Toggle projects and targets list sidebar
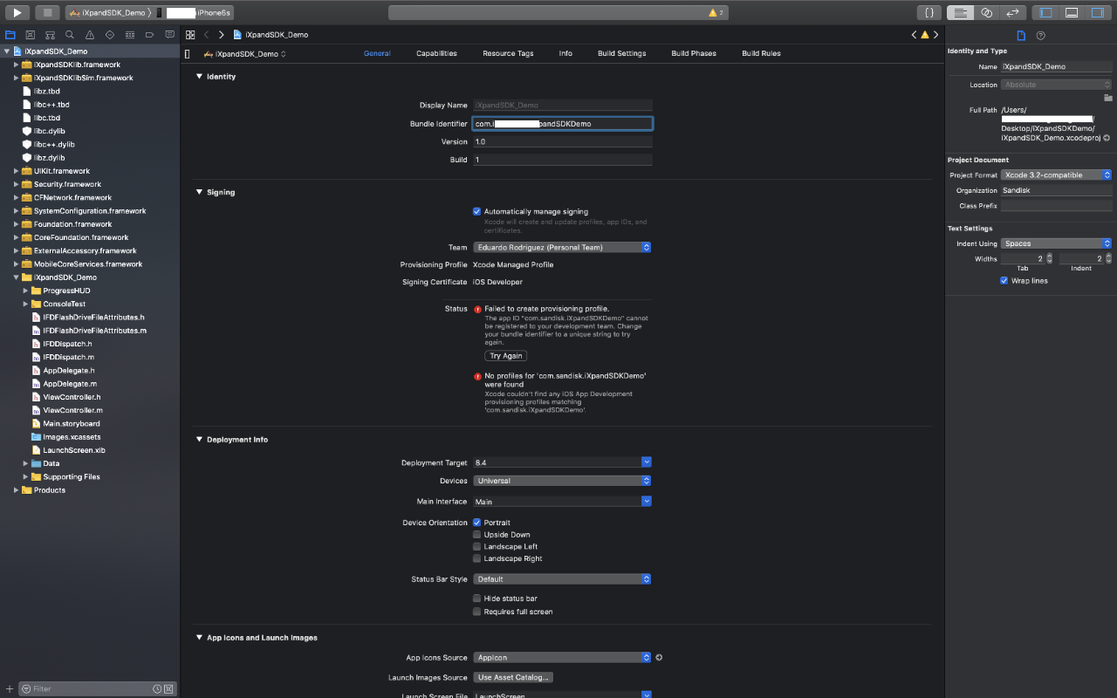The height and width of the screenshot is (698, 1117). [188, 54]
